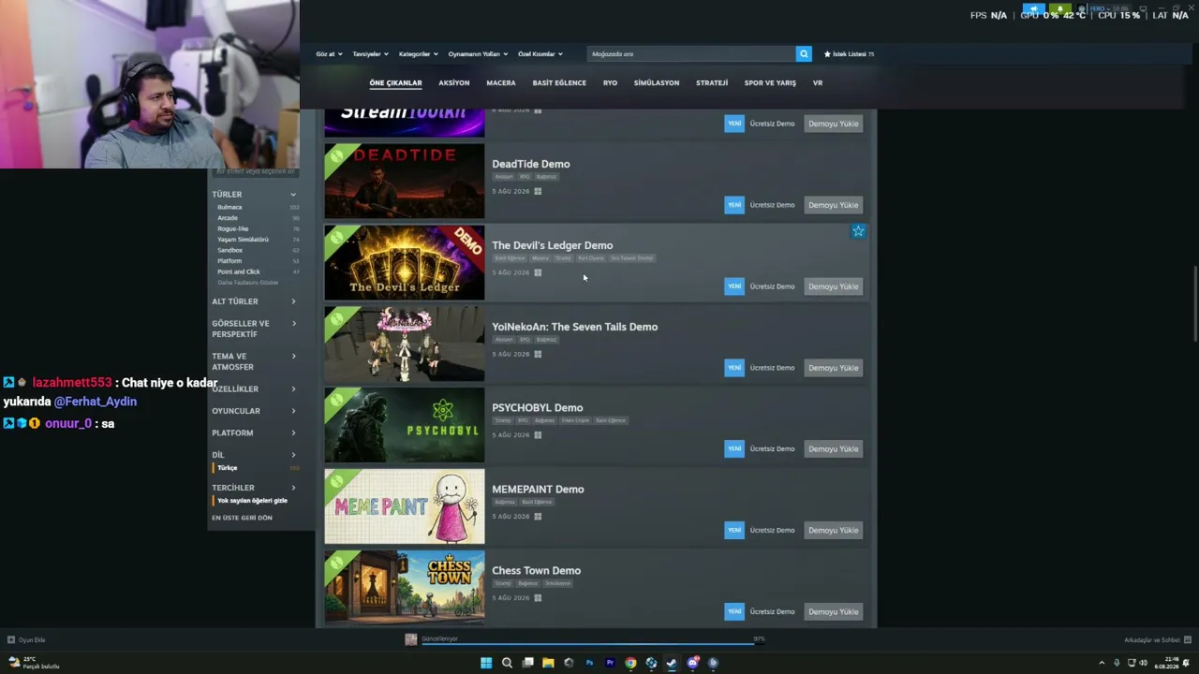Open the Oynamanın Yolları dropdown
1199x674 pixels.
coord(478,54)
